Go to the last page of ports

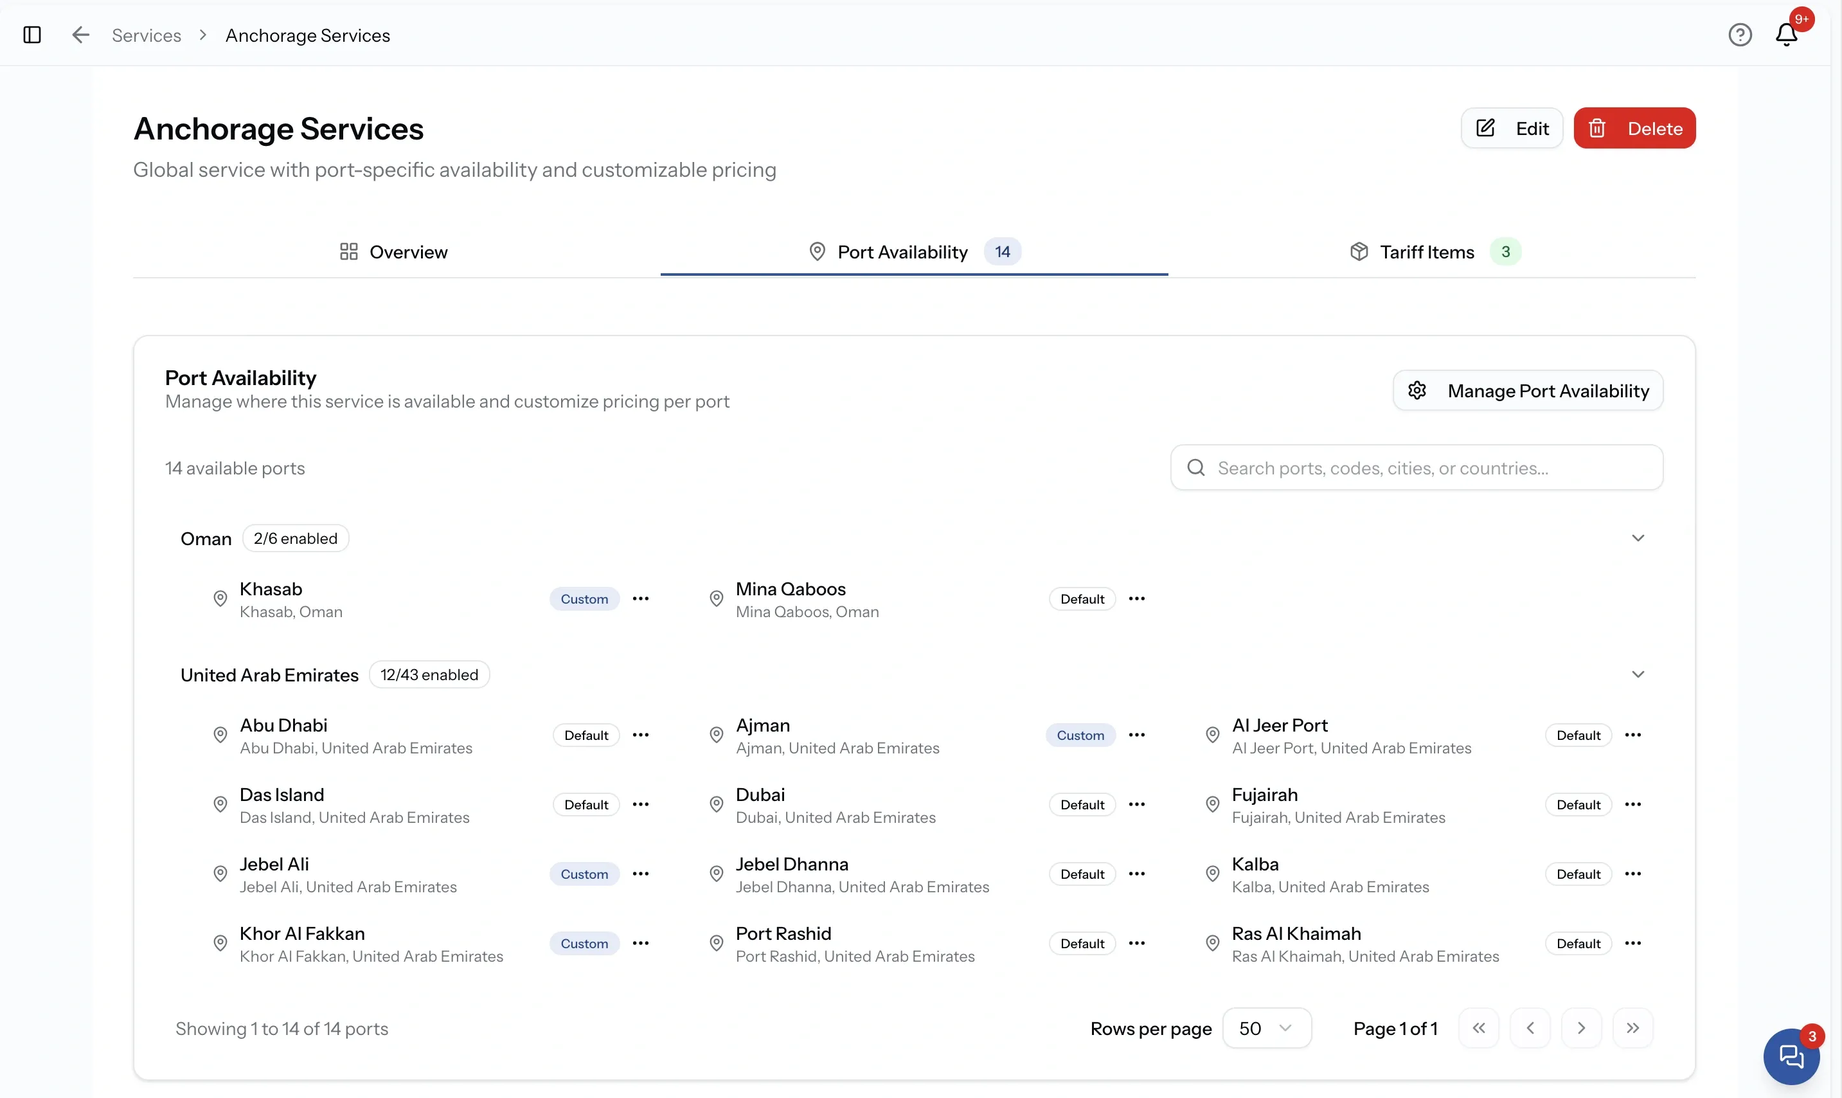(1632, 1028)
